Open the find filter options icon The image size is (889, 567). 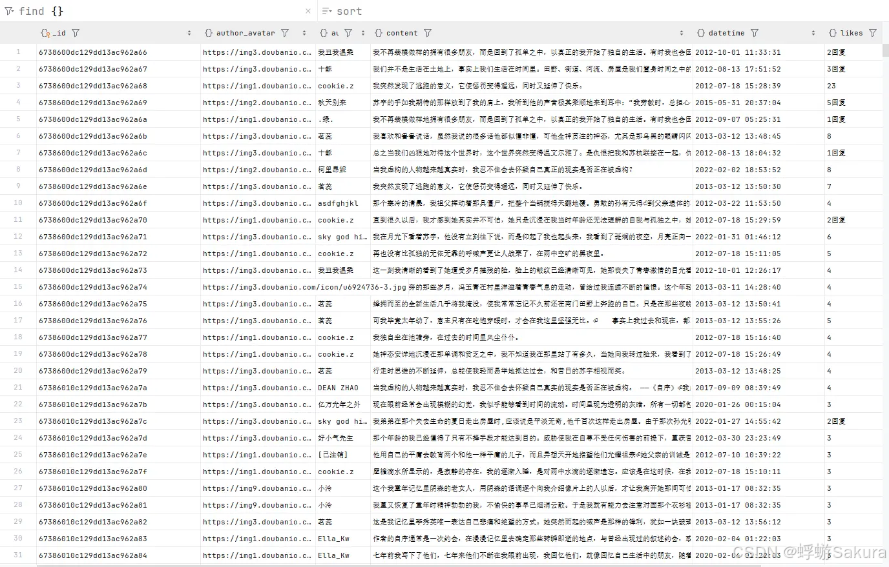(x=9, y=11)
